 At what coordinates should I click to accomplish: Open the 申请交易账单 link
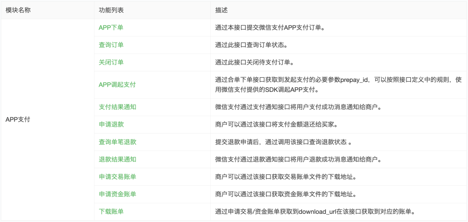[x=117, y=176]
